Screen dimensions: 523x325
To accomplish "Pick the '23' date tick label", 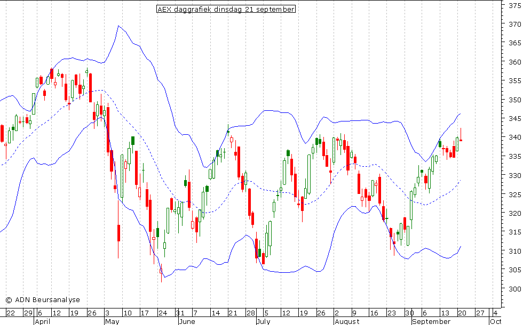I will [392, 313].
